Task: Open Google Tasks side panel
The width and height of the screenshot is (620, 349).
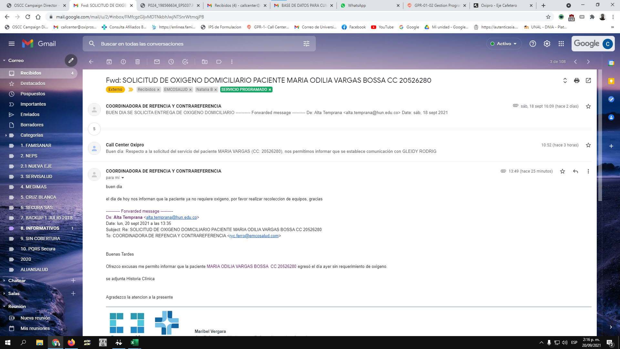Action: (611, 99)
